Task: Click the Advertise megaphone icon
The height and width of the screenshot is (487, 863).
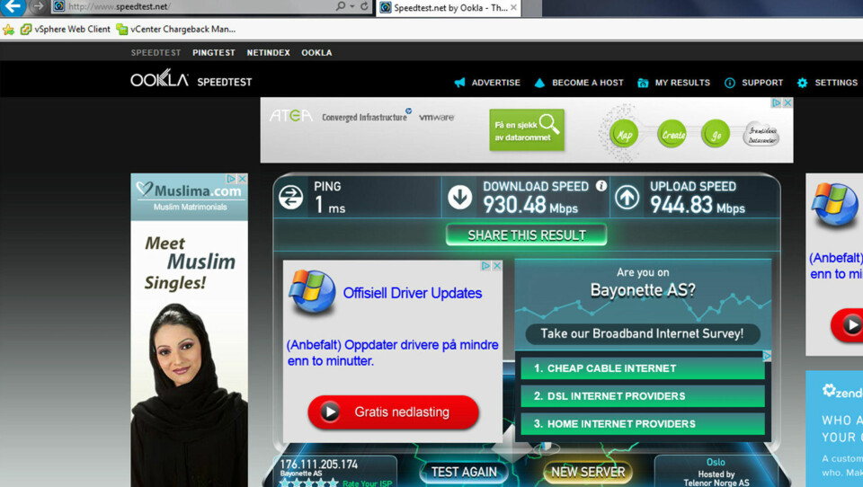Action: click(x=459, y=83)
